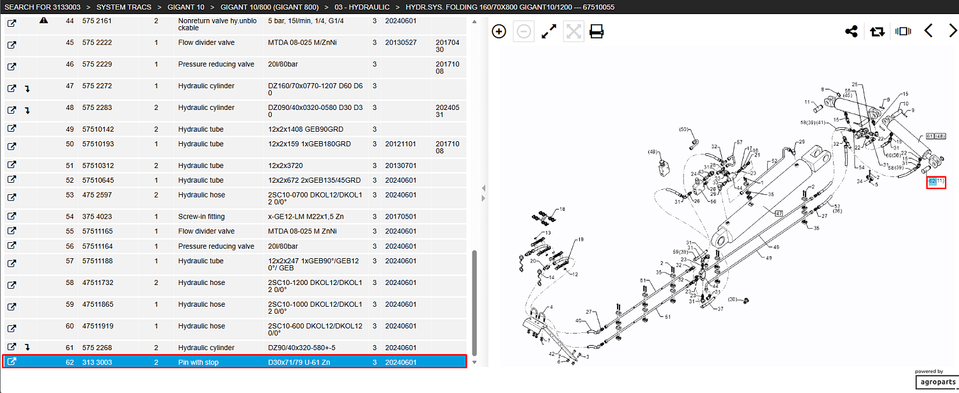Share this parts diagram
The width and height of the screenshot is (959, 393).
[851, 31]
